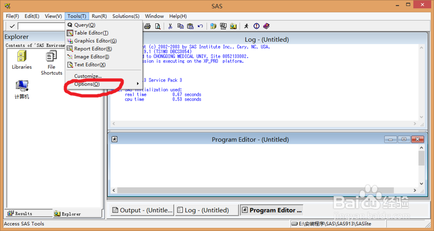Viewport: 434px width, 231px height.
Task: Click the Break exclamation icon
Action: (x=256, y=26)
